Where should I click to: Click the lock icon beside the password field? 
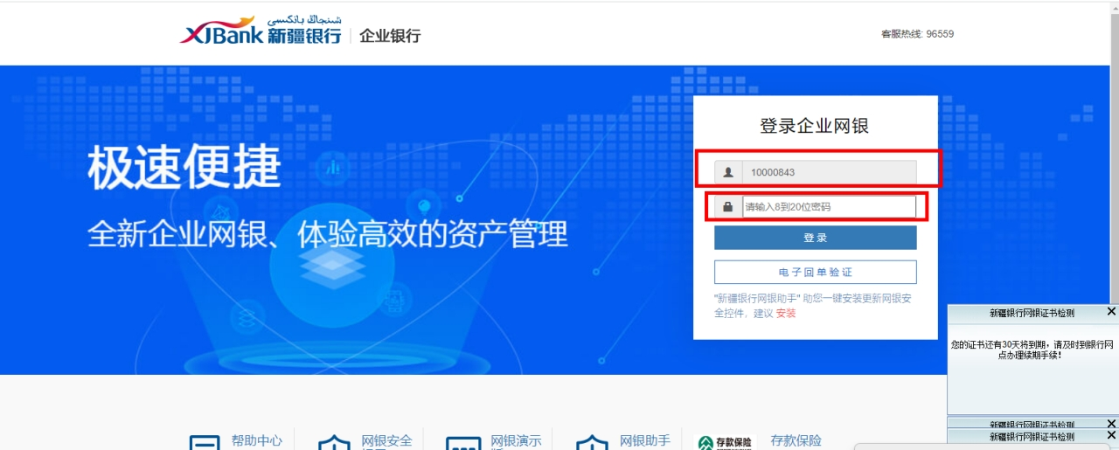pos(727,207)
